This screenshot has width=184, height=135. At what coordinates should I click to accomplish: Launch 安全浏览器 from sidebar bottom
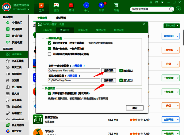tap(15, 125)
